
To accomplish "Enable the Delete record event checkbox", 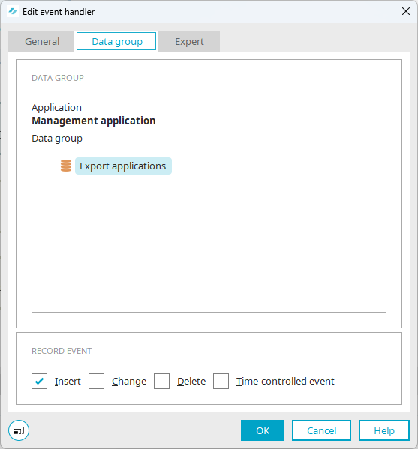I will (161, 381).
